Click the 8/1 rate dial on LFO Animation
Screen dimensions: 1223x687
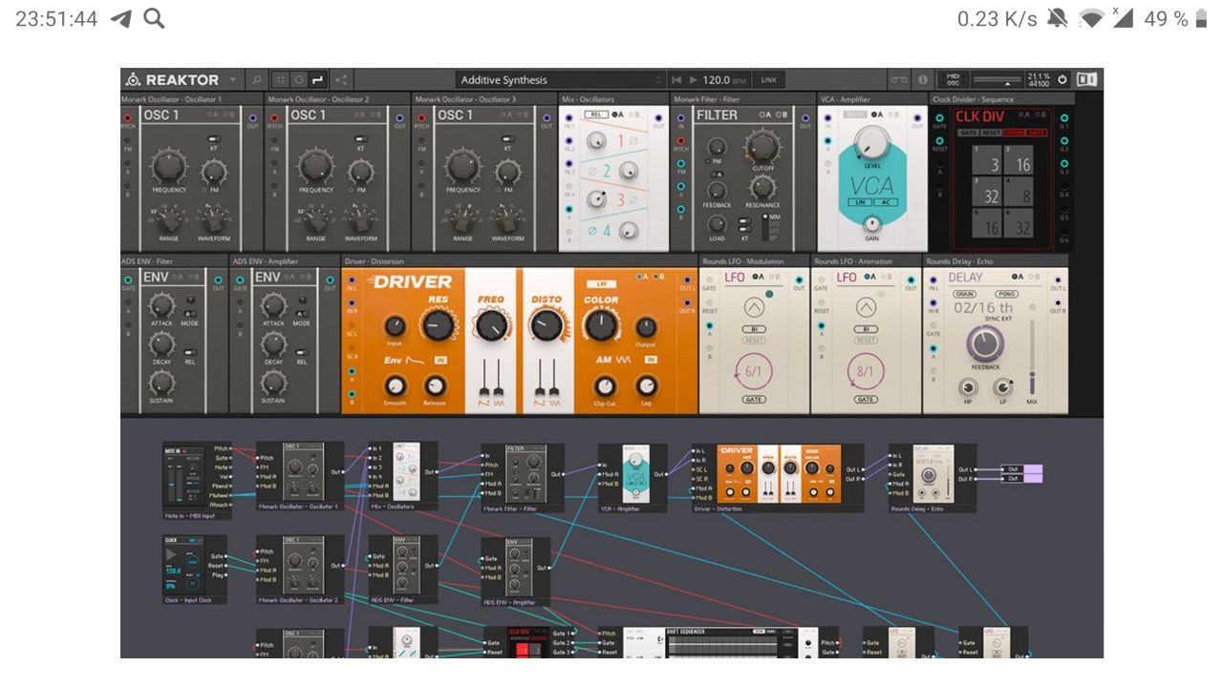tap(866, 370)
